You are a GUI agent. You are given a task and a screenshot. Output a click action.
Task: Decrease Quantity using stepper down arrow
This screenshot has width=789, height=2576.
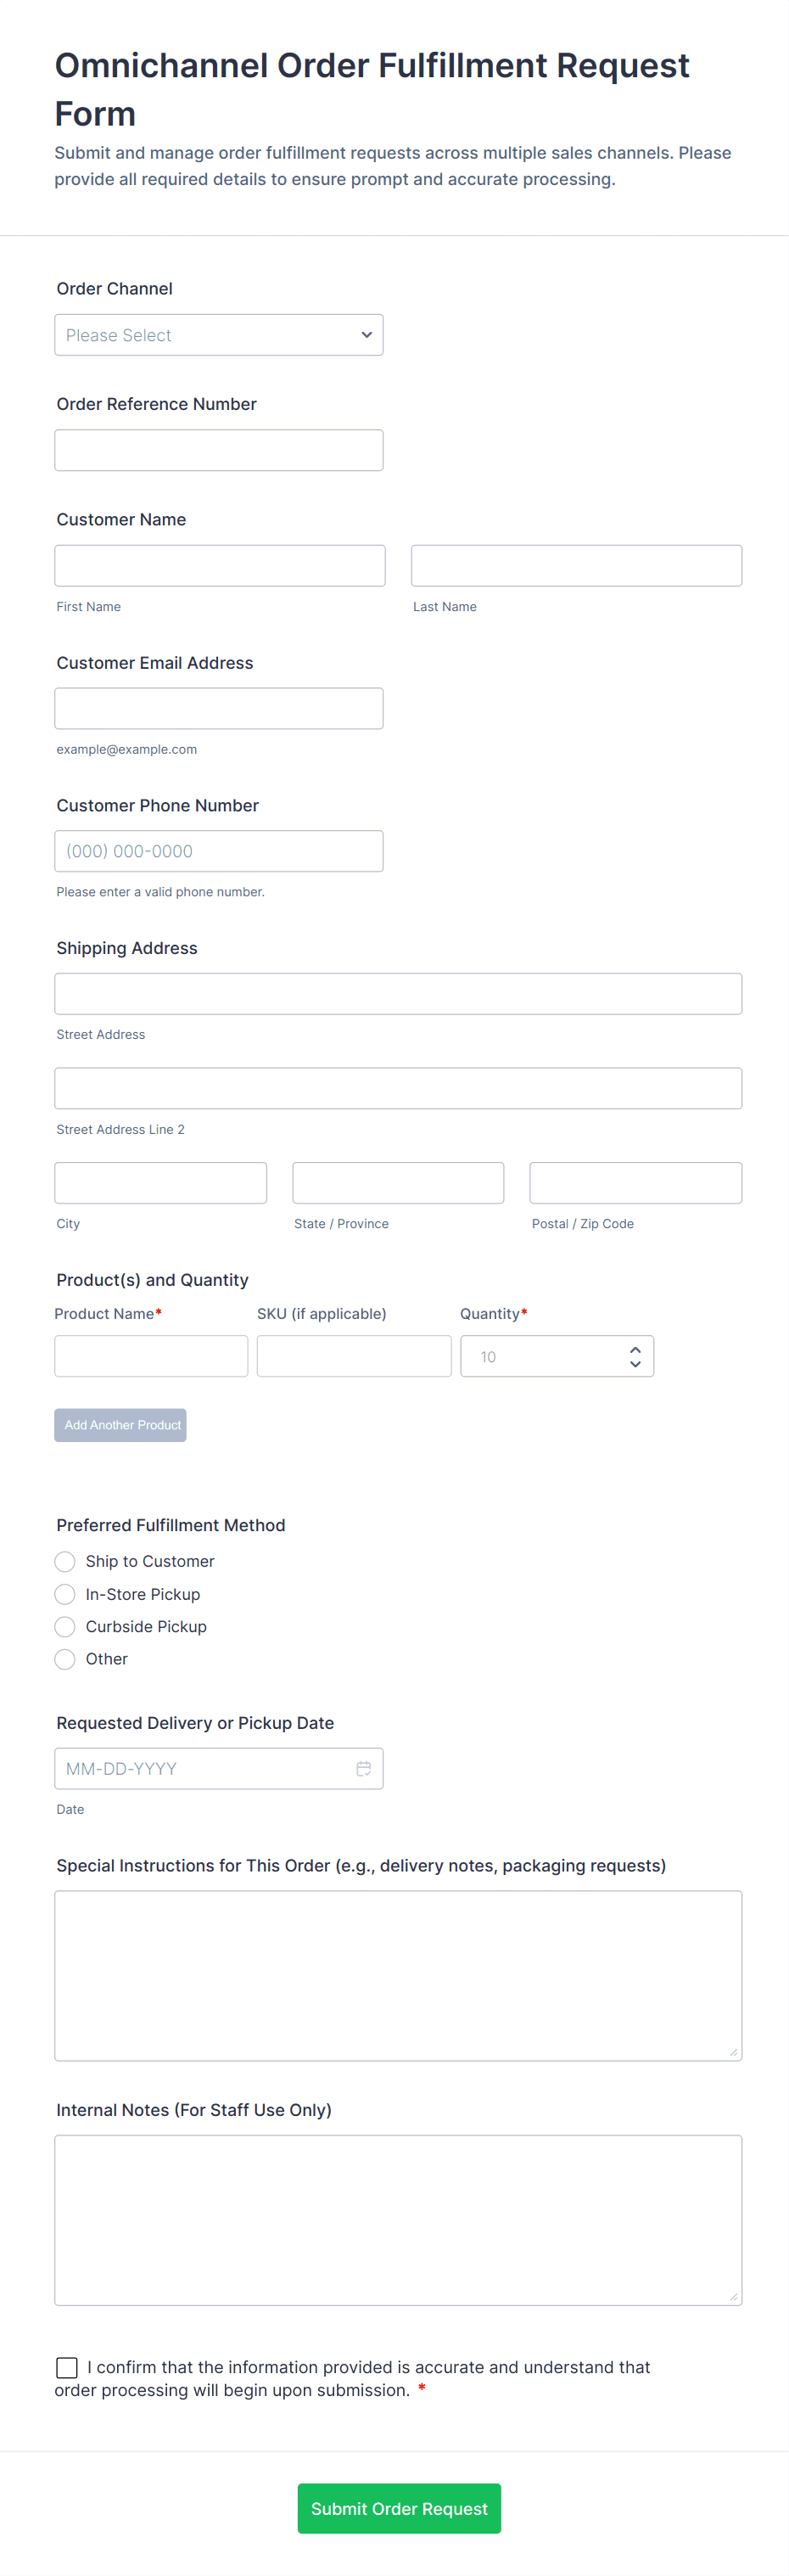pyautogui.click(x=635, y=1364)
